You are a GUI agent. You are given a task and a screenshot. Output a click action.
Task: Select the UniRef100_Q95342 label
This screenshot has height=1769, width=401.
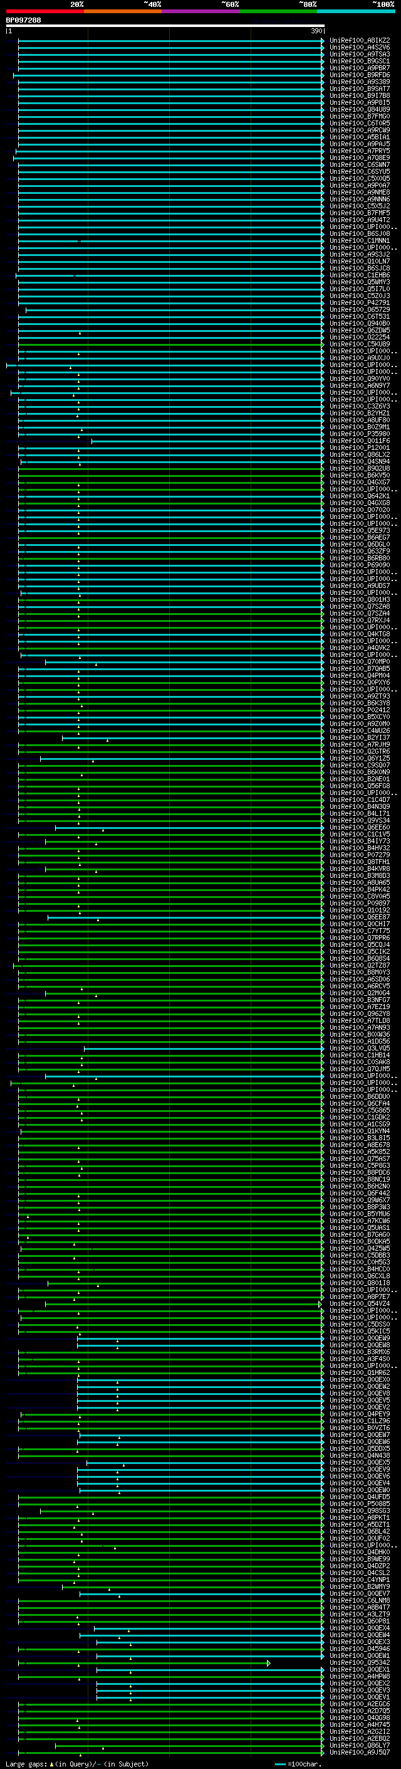click(360, 1662)
